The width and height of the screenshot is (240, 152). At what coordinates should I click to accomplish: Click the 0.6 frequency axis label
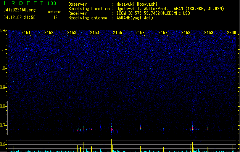pos(3,144)
